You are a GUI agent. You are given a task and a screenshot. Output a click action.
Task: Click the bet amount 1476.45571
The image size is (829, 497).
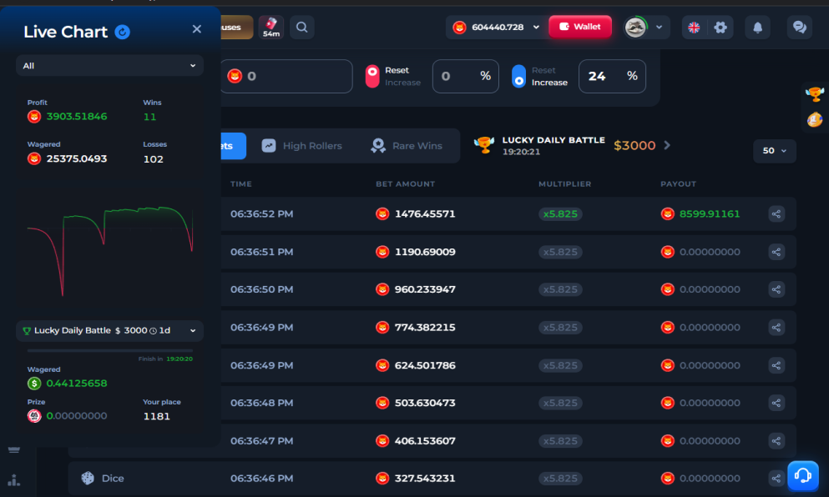click(425, 214)
